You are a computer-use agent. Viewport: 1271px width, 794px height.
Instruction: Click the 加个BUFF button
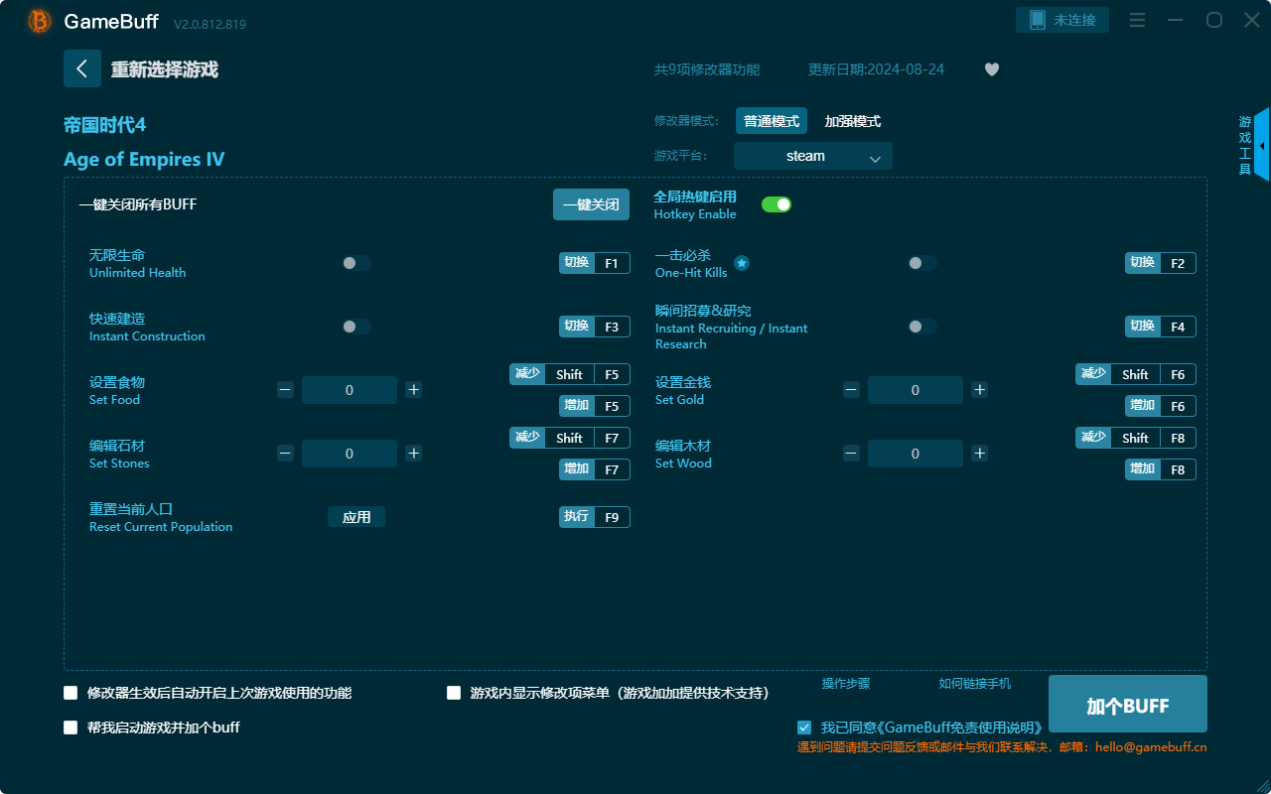pos(1127,704)
